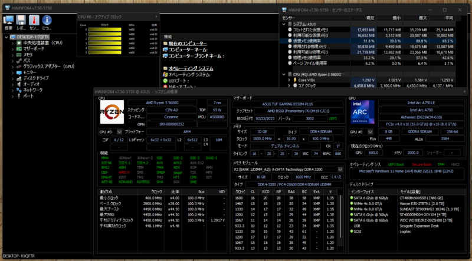Click the TPM indicator

pos(441,164)
